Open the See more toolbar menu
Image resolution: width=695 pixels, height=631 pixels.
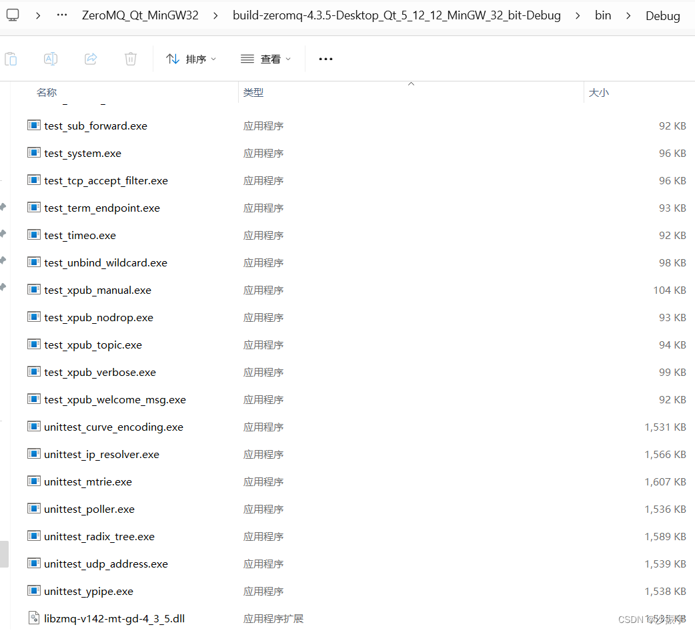[325, 59]
